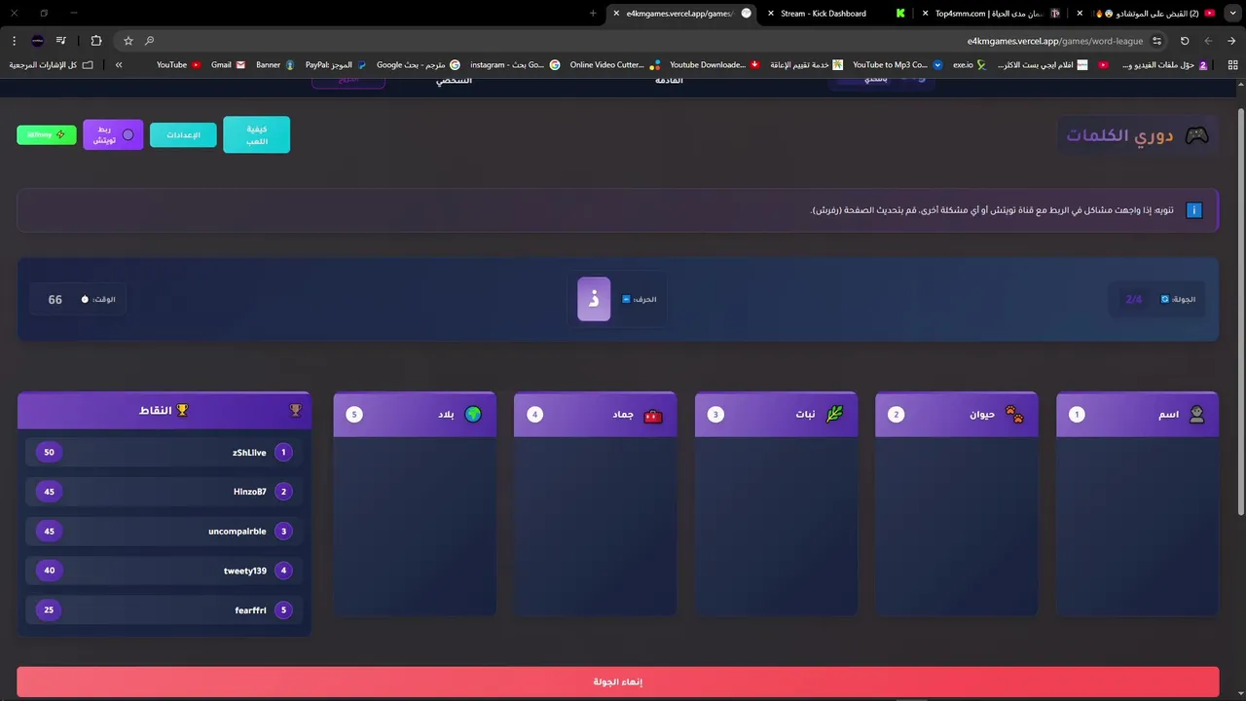Open the tab groups grid icon in the bookmarks bar
This screenshot has height=701, width=1246.
(x=1232, y=65)
